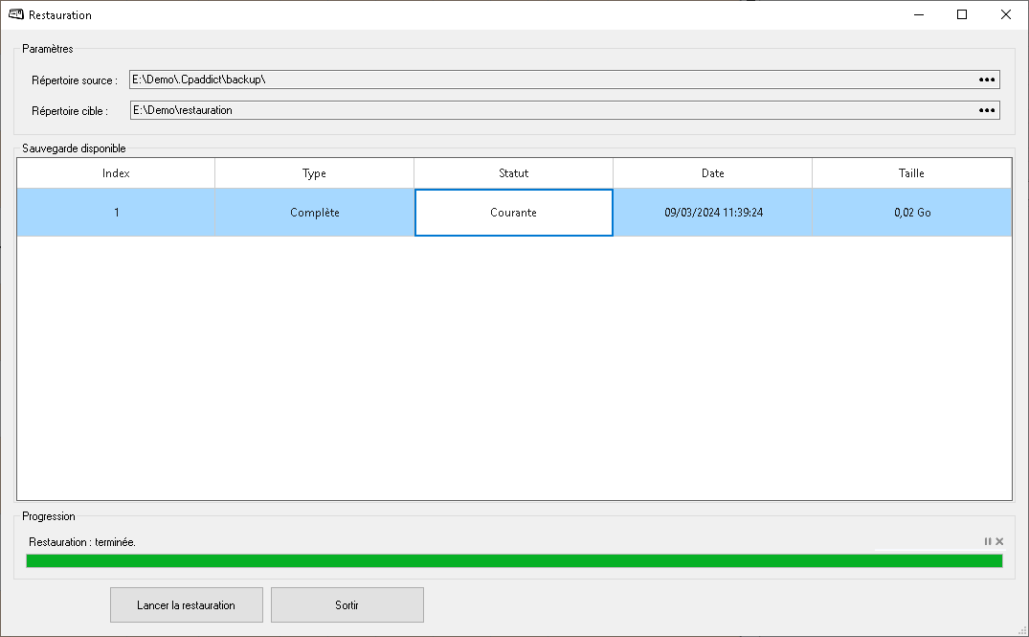
Task: Sort backups by the Date column header
Action: click(x=712, y=173)
